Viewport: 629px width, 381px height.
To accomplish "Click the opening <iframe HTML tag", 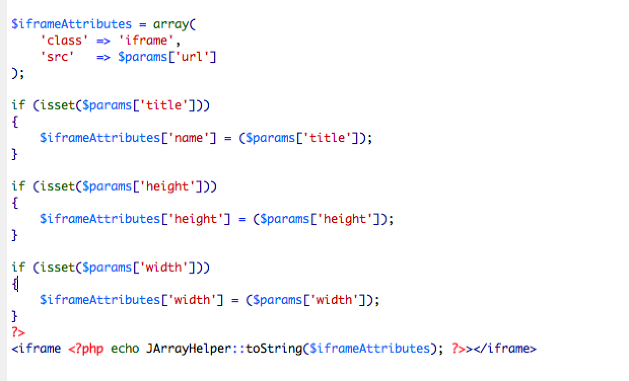I will point(36,349).
